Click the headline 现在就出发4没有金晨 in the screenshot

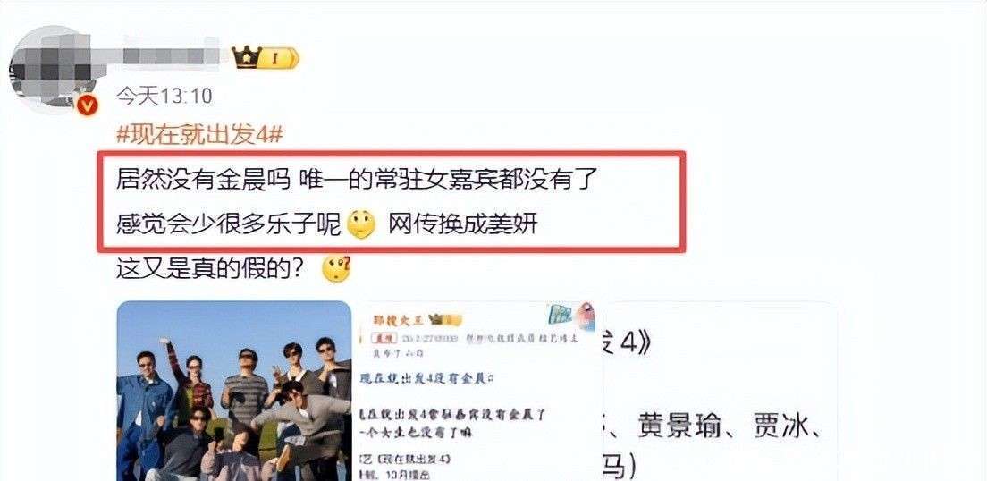coord(425,381)
